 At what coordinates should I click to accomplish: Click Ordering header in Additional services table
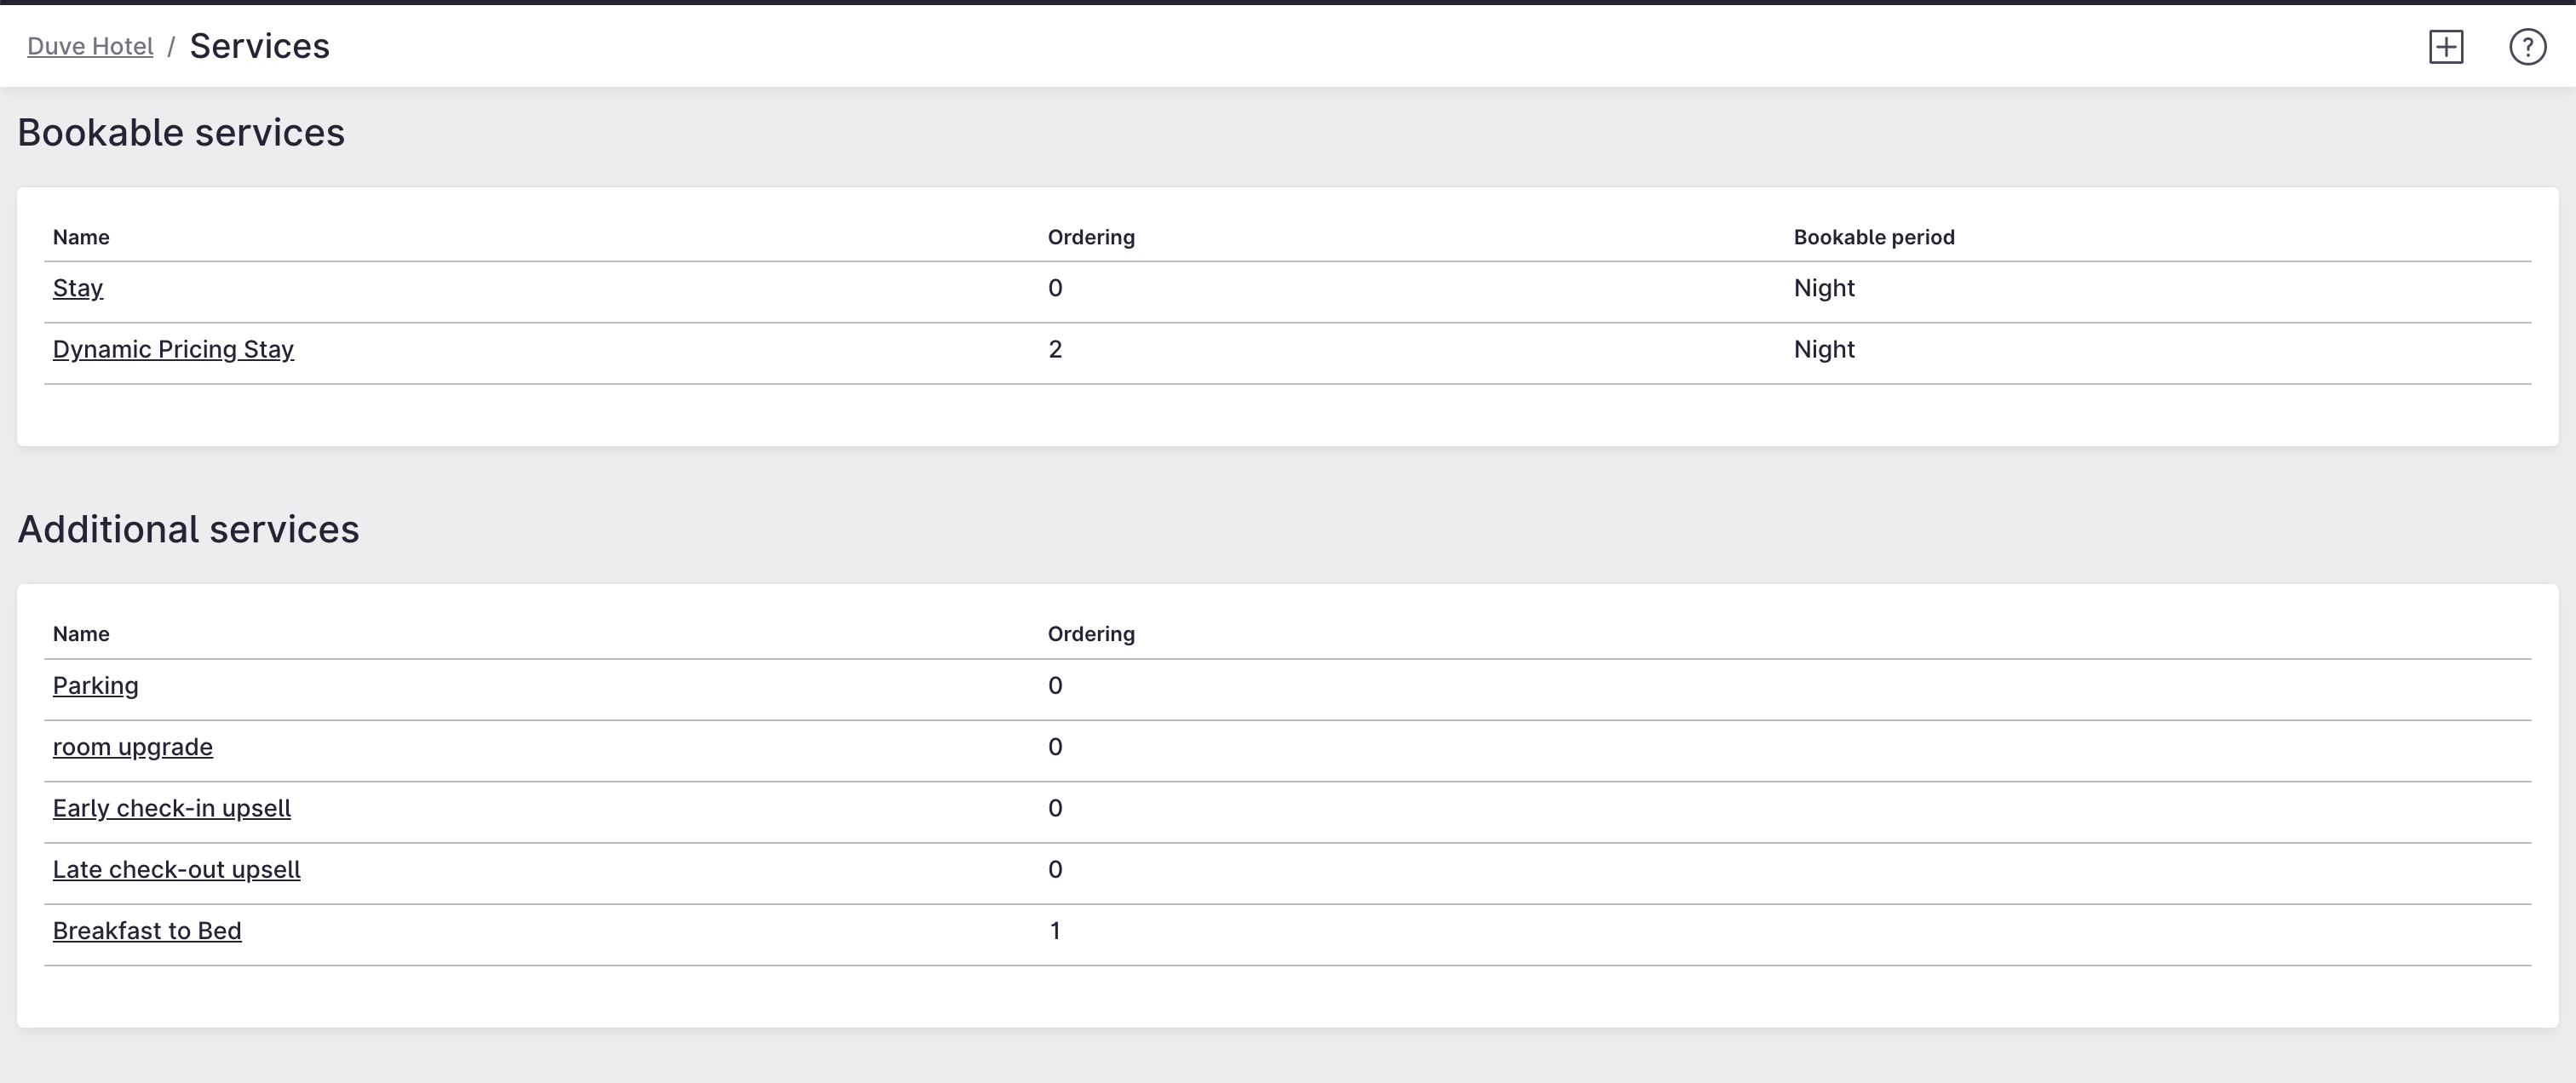pos(1090,633)
